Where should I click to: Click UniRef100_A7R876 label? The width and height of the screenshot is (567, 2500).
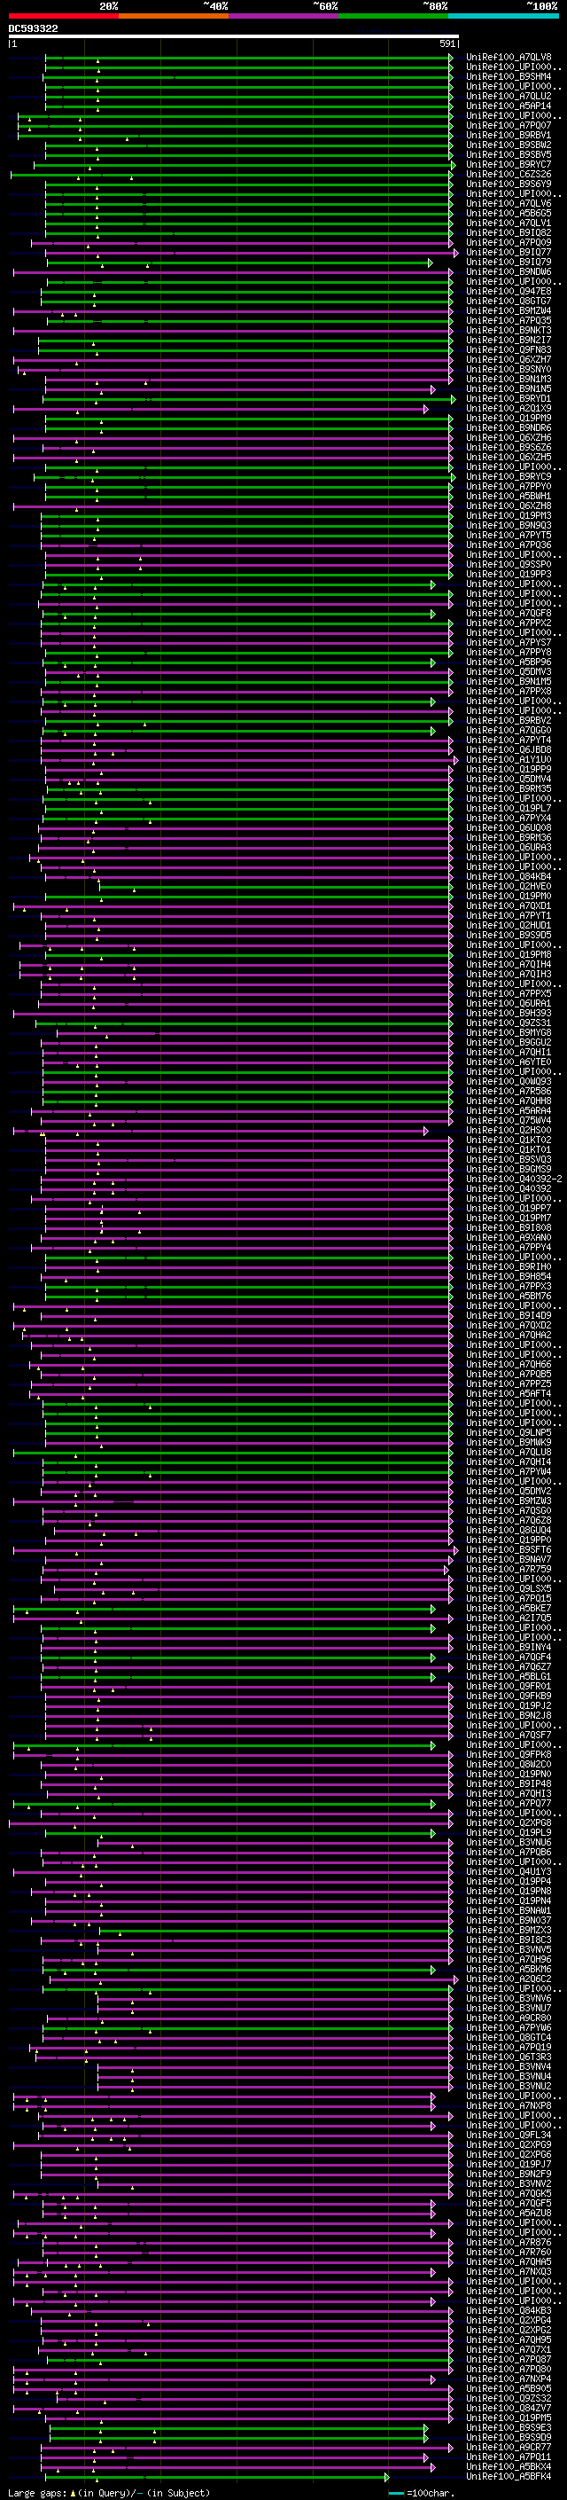pyautogui.click(x=509, y=2243)
